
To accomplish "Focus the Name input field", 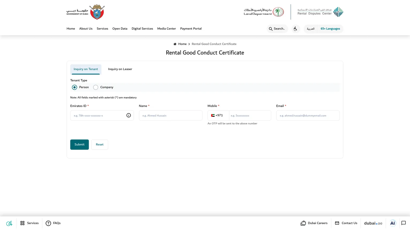I will pyautogui.click(x=171, y=115).
